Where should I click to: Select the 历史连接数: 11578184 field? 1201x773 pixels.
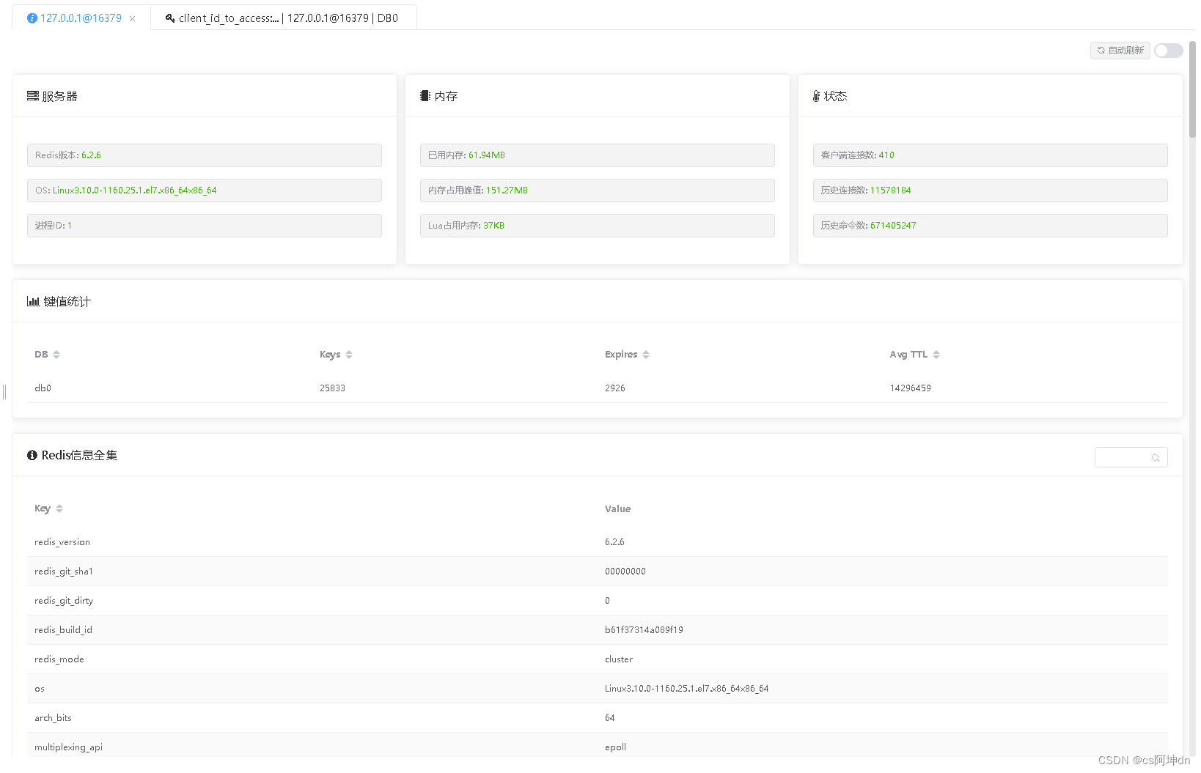click(x=991, y=191)
